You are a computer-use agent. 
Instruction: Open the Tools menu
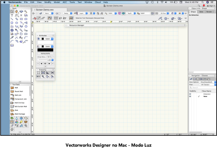coord(72,2)
